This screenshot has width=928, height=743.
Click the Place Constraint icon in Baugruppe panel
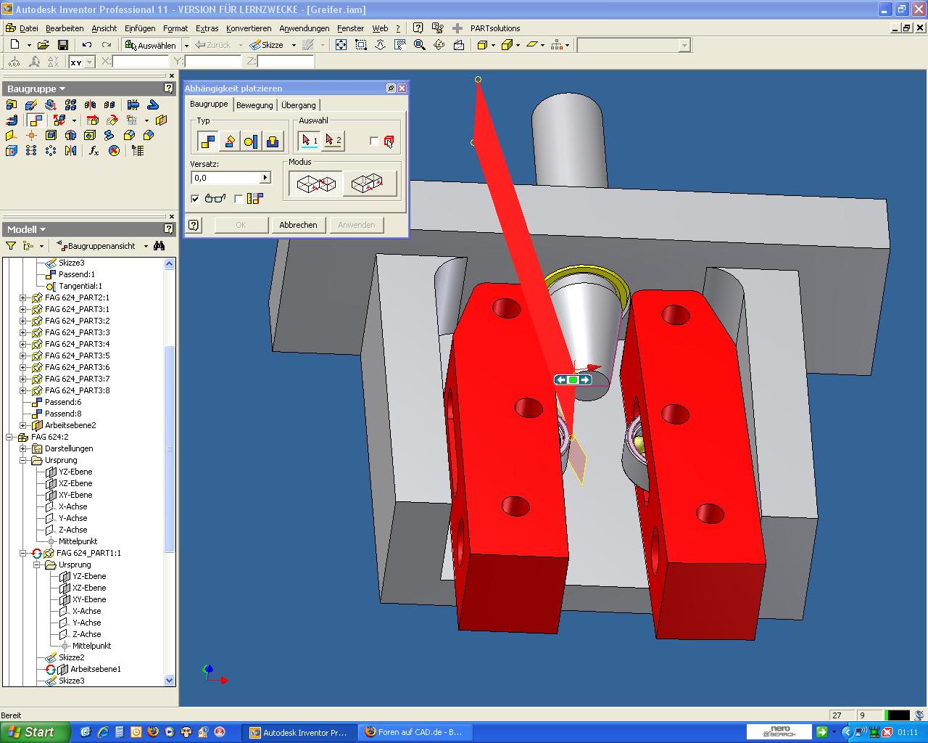tap(36, 120)
